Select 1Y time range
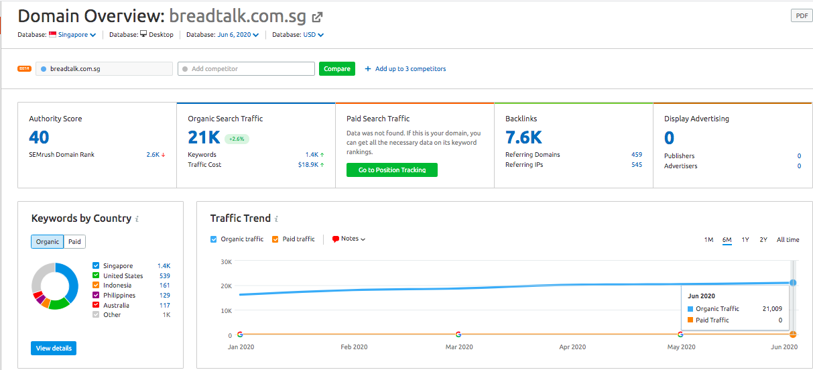 tap(745, 240)
